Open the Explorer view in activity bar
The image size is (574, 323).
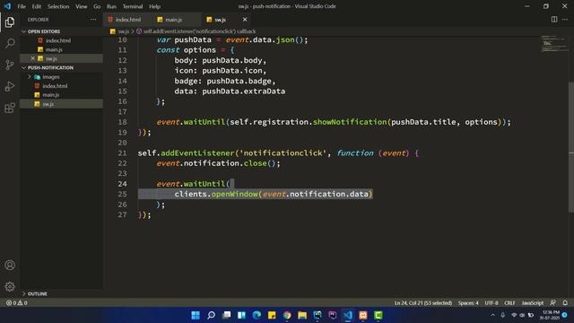click(x=10, y=22)
